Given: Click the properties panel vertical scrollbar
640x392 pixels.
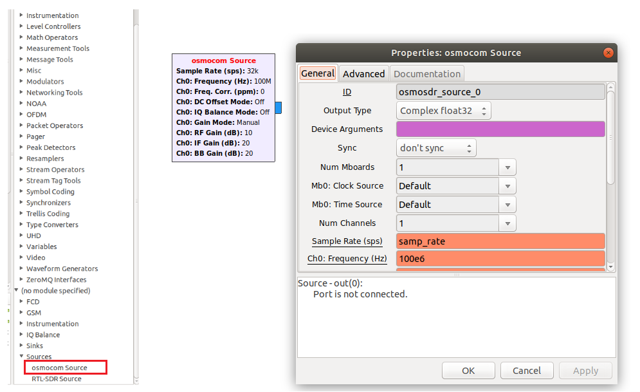Looking at the screenshot, I should (x=610, y=137).
